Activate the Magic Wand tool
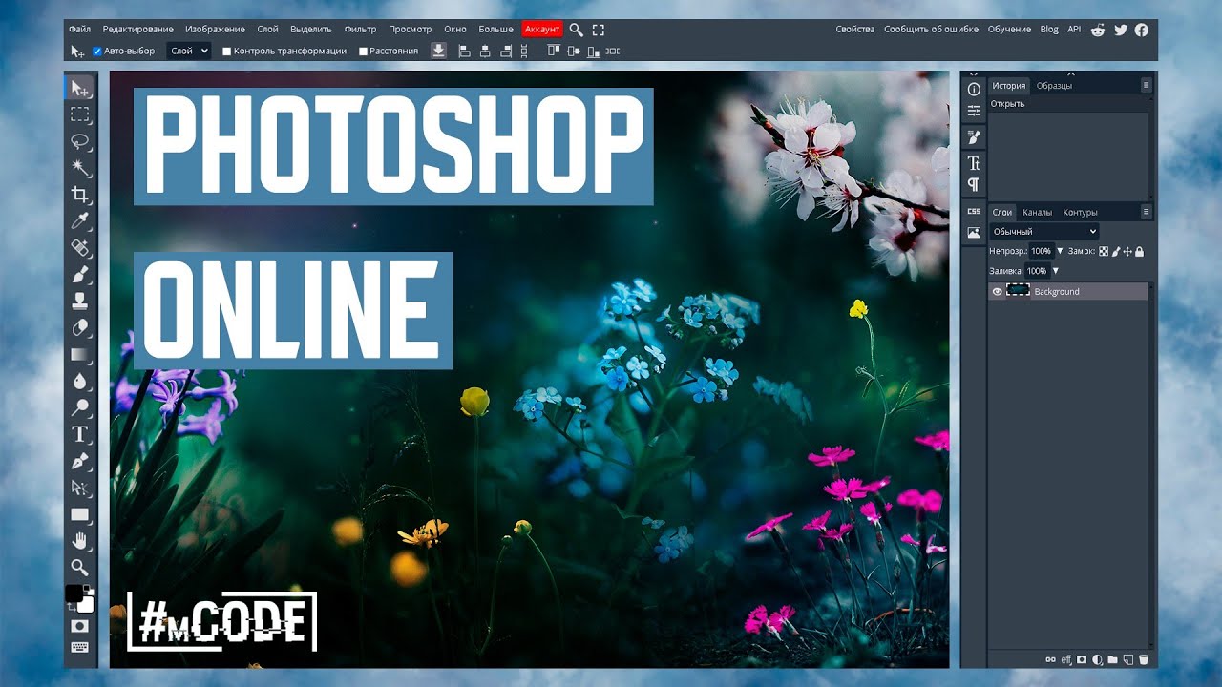 tap(80, 168)
